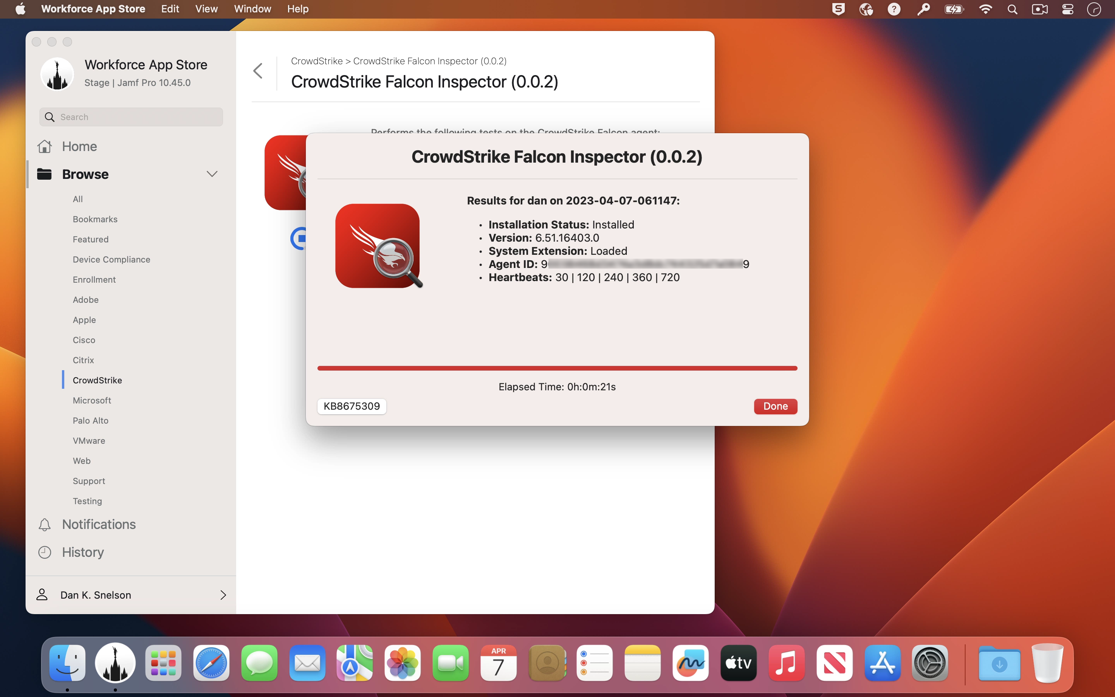Open Finder from the Dock
Screen dimensions: 1115x697
[67, 663]
